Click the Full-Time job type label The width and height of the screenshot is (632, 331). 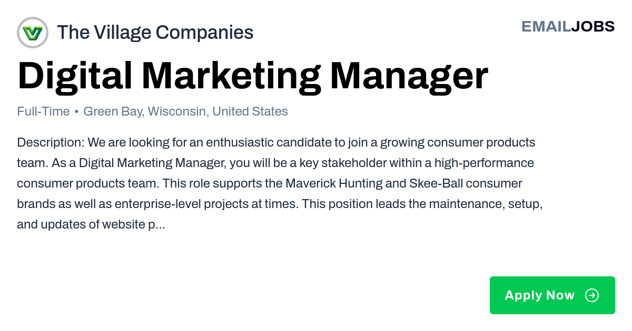43,111
